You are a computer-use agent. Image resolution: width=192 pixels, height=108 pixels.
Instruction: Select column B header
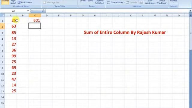tap(23, 15)
